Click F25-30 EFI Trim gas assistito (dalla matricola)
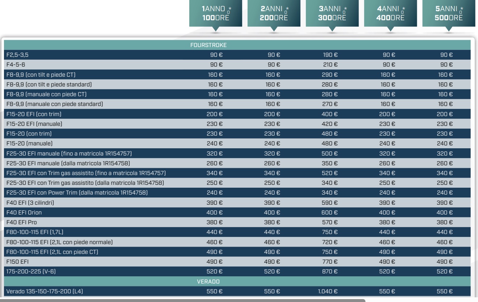Screen dimensions: 478x302 coord(85,183)
